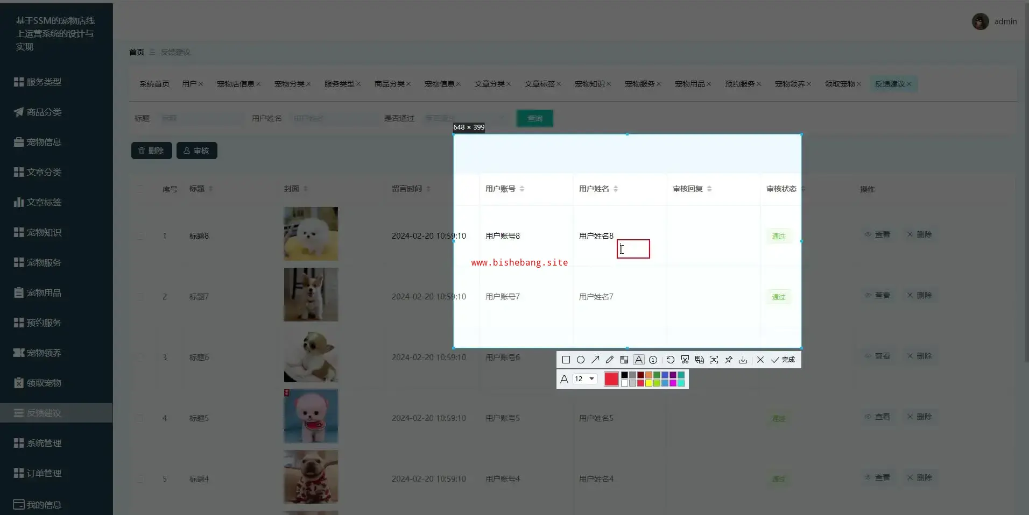The height and width of the screenshot is (515, 1029).
Task: Select the ellipse drawing tool
Action: (580, 360)
